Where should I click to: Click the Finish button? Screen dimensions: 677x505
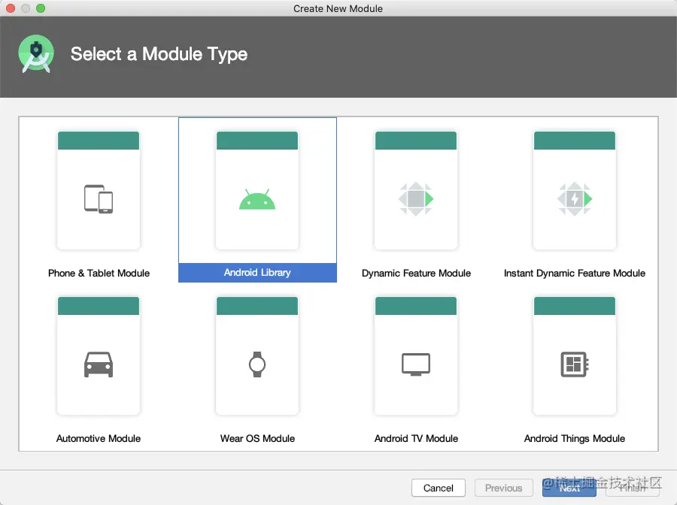pos(633,488)
